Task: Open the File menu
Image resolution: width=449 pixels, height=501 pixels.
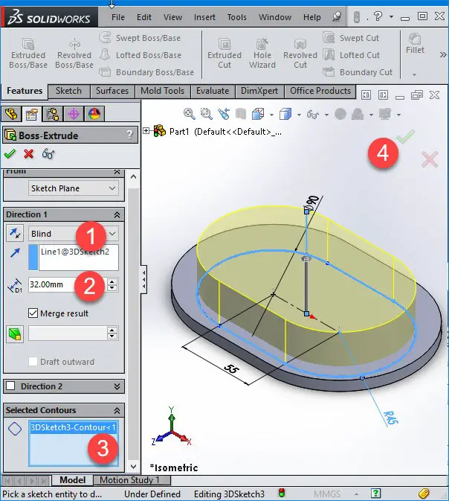Action: [x=117, y=17]
